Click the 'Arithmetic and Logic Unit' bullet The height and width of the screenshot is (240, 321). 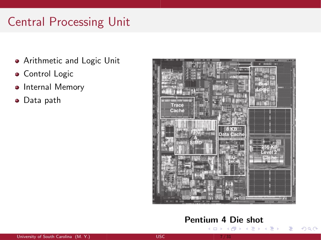tap(72, 61)
